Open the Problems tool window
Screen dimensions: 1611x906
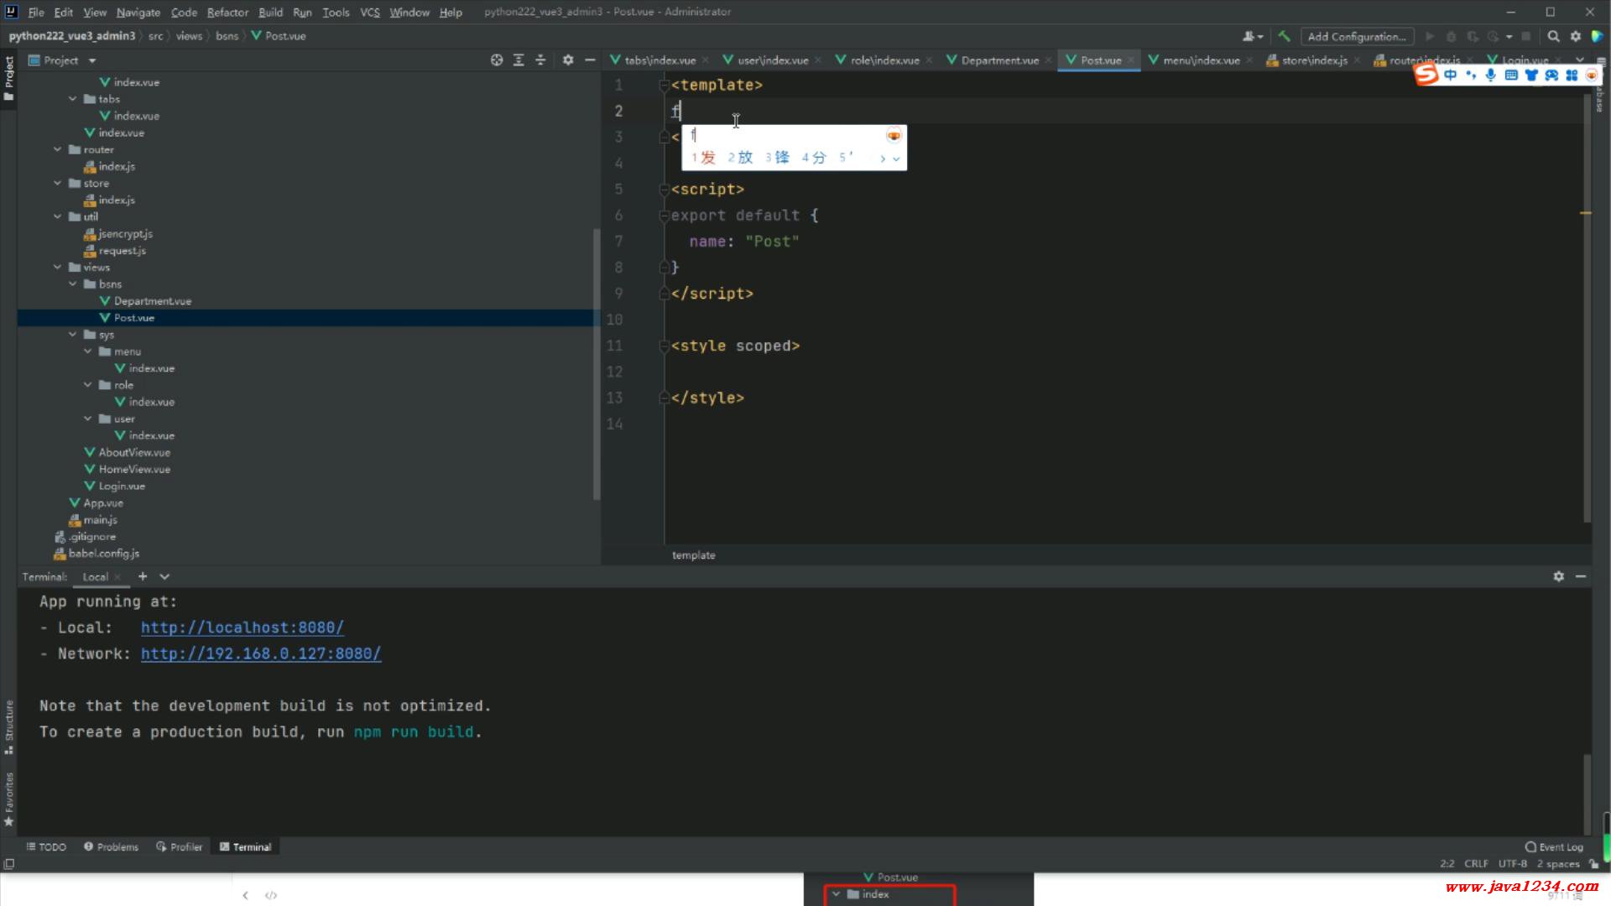point(111,846)
